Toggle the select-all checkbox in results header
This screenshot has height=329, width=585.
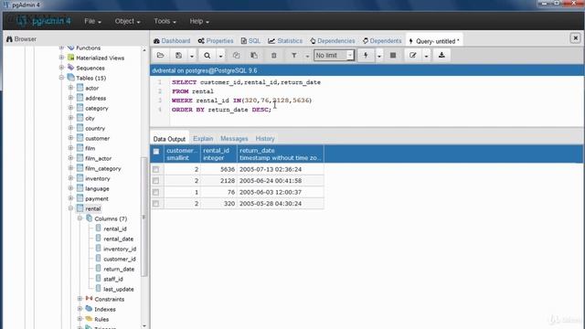156,152
